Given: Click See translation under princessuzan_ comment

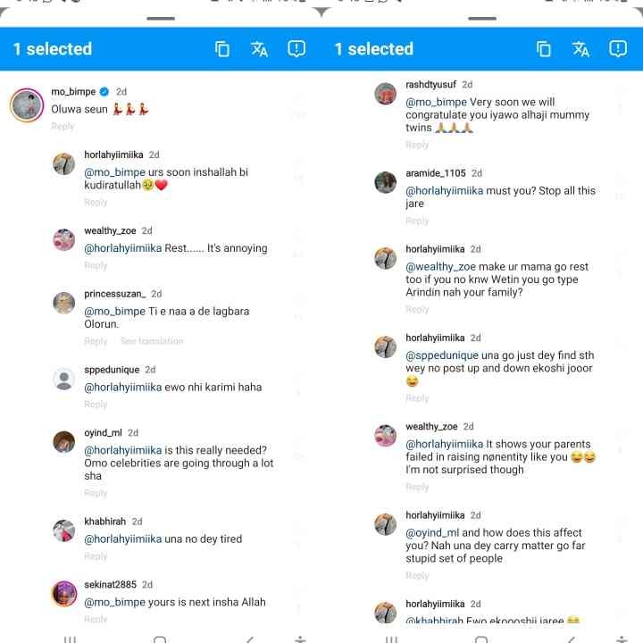Looking at the screenshot, I should click(152, 341).
